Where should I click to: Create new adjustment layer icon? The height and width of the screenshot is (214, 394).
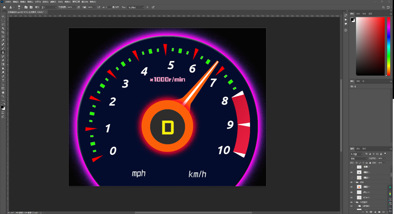click(x=375, y=212)
